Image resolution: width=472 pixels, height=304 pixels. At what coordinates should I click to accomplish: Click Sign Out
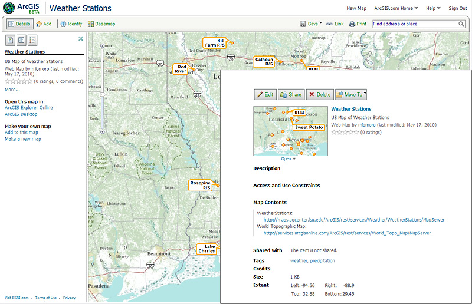[x=458, y=8]
